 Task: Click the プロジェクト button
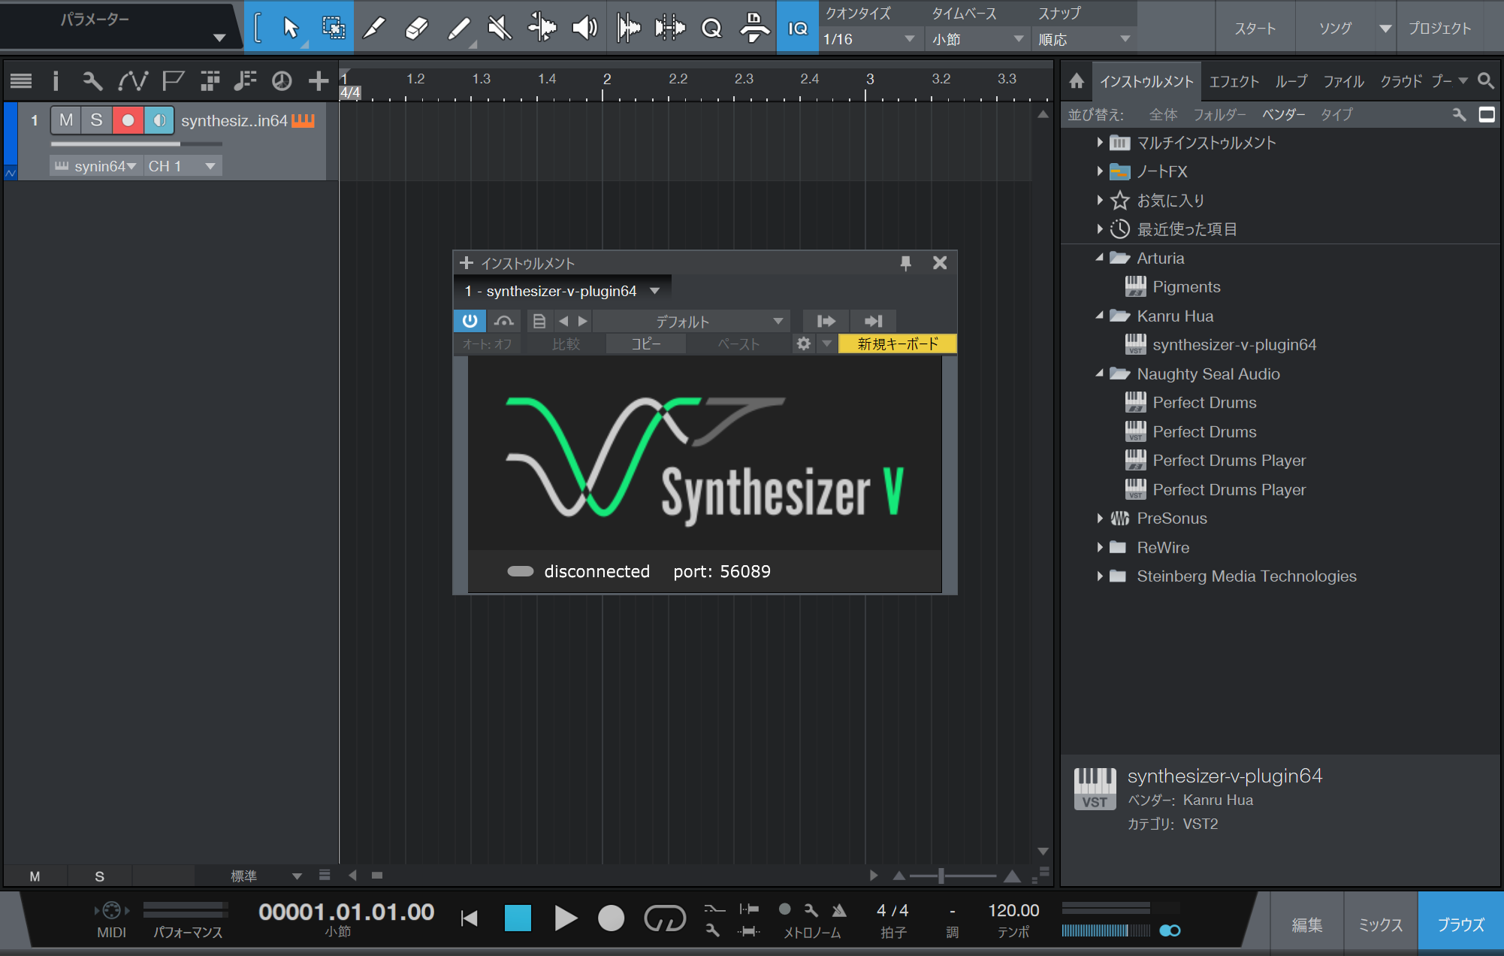tap(1439, 29)
